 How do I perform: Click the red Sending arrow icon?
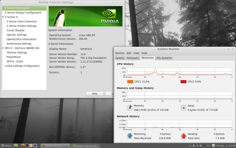click(184, 136)
